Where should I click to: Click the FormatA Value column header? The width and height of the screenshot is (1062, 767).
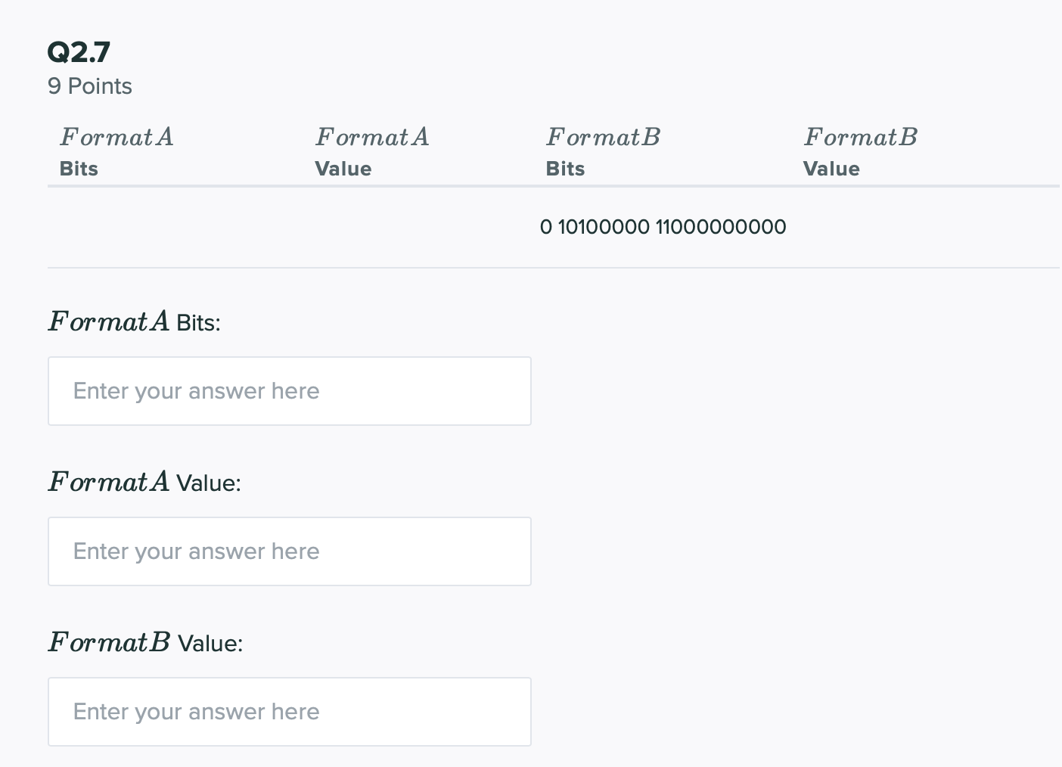371,151
